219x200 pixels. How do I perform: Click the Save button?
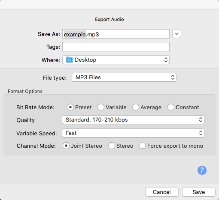click(199, 192)
